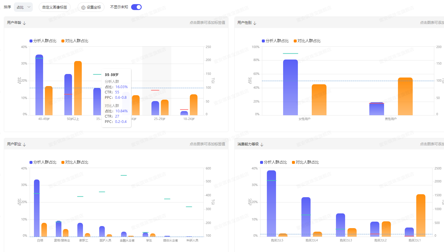Image resolution: width=444 pixels, height=252 pixels.
Task: Click sort arrow next to 用户年龄
Action: [25, 23]
